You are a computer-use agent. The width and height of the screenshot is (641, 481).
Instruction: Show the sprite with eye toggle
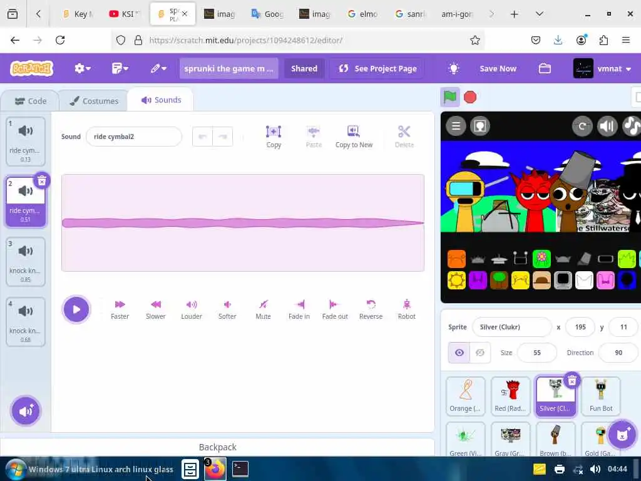[459, 353]
